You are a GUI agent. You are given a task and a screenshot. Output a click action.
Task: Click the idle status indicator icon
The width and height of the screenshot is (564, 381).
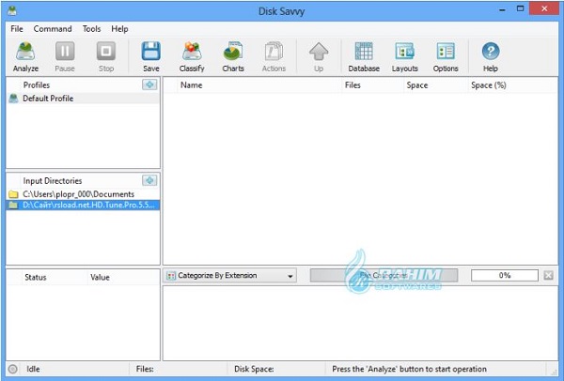tap(12, 369)
